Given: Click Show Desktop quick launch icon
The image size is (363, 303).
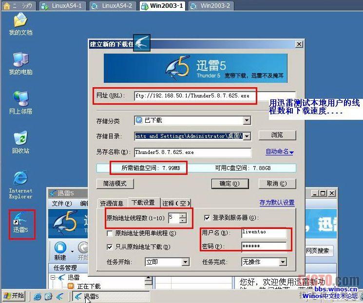Looking at the screenshot, I should [49, 296].
